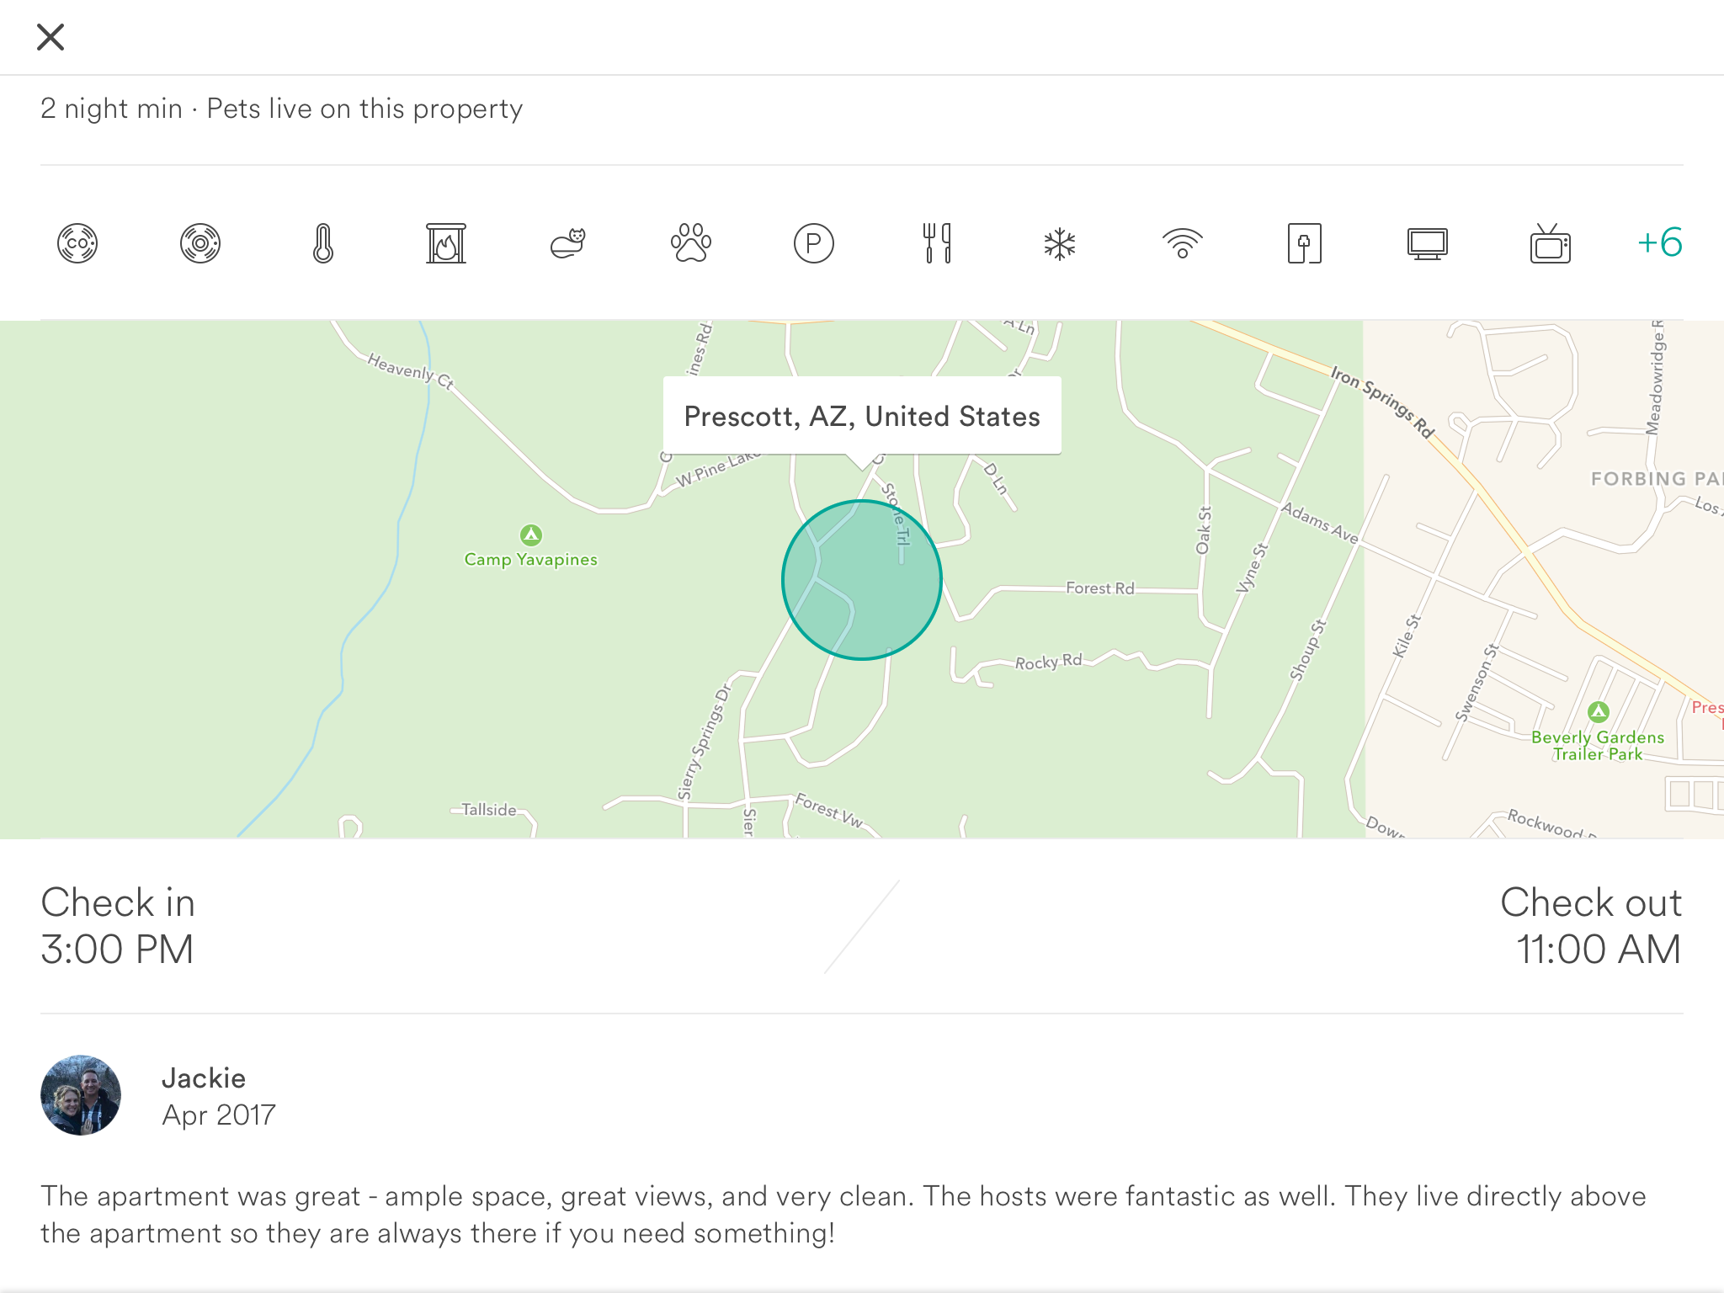Tap the smoke detector amenity icon
Screen dimensions: 1724x1293
click(200, 244)
